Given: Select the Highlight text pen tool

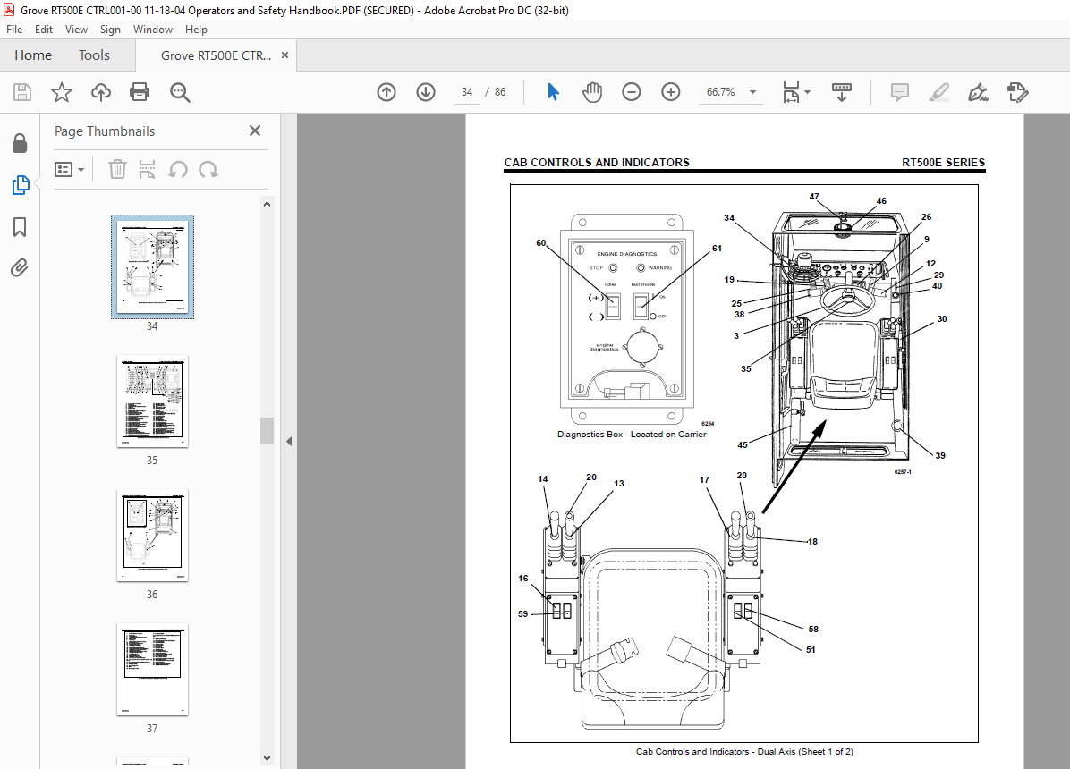Looking at the screenshot, I should 939,92.
